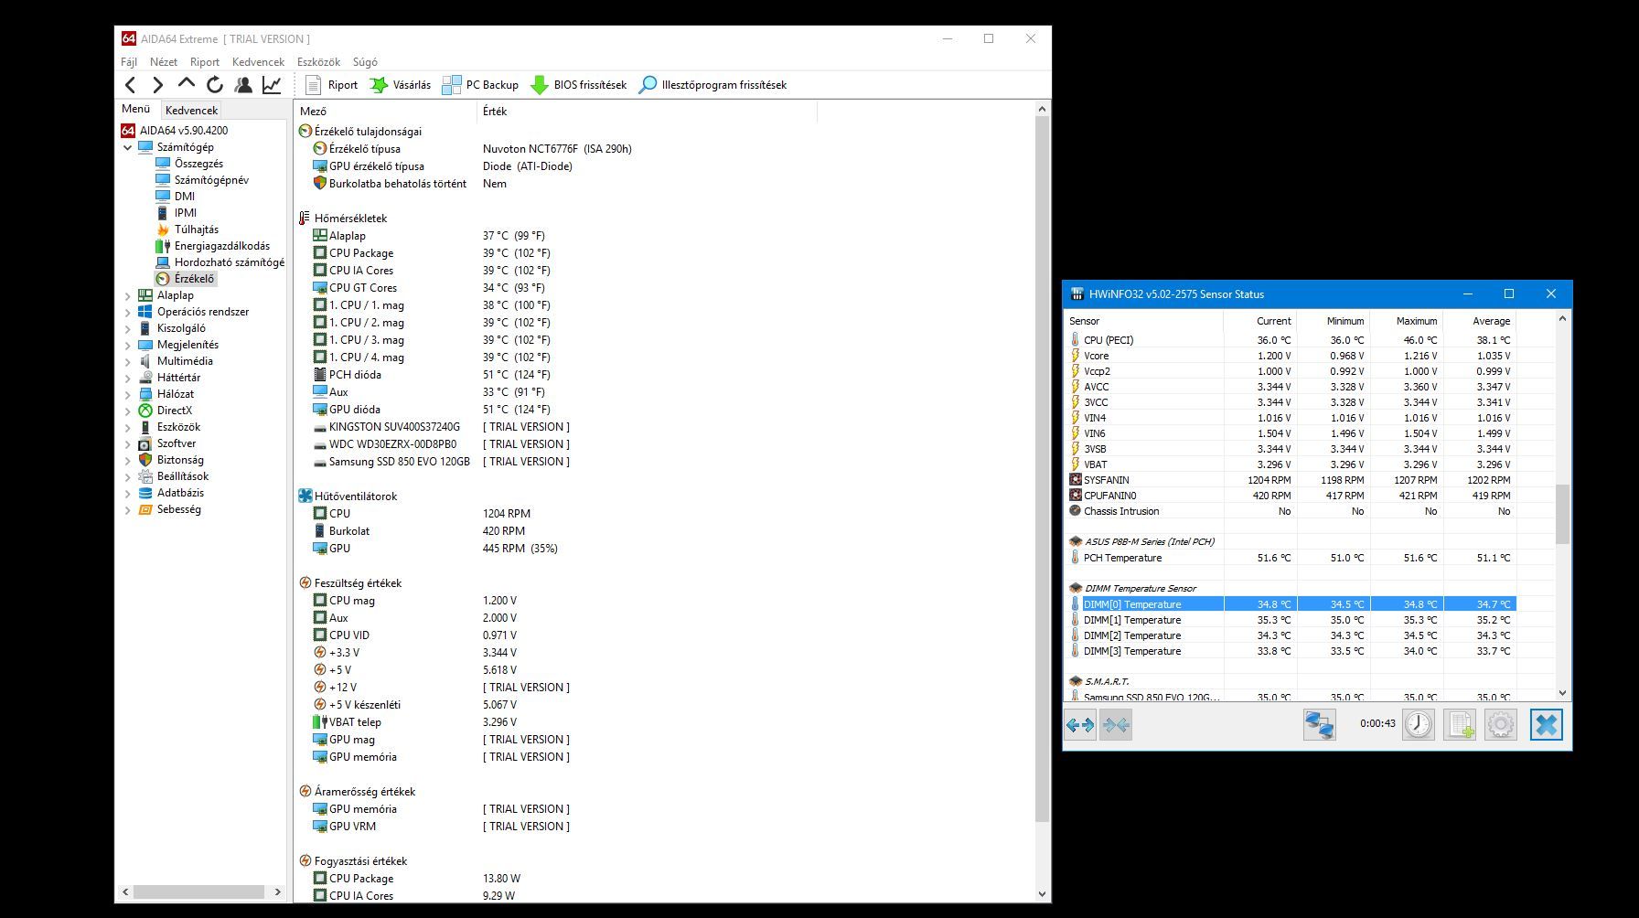1639x918 pixels.
Task: Open the graph icon in AIDA64 toolbar
Action: click(x=272, y=85)
